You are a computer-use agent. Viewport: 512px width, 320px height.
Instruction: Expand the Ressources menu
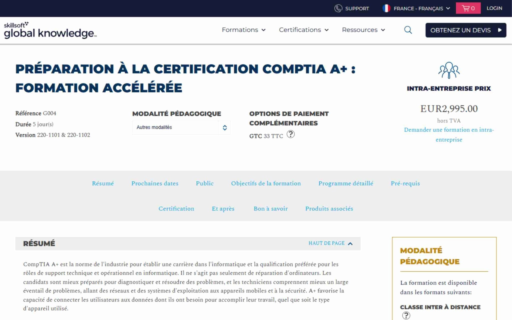(363, 30)
